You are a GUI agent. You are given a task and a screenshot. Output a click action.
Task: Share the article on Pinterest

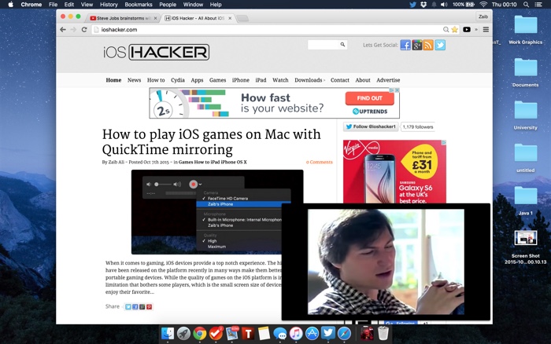coord(149,307)
